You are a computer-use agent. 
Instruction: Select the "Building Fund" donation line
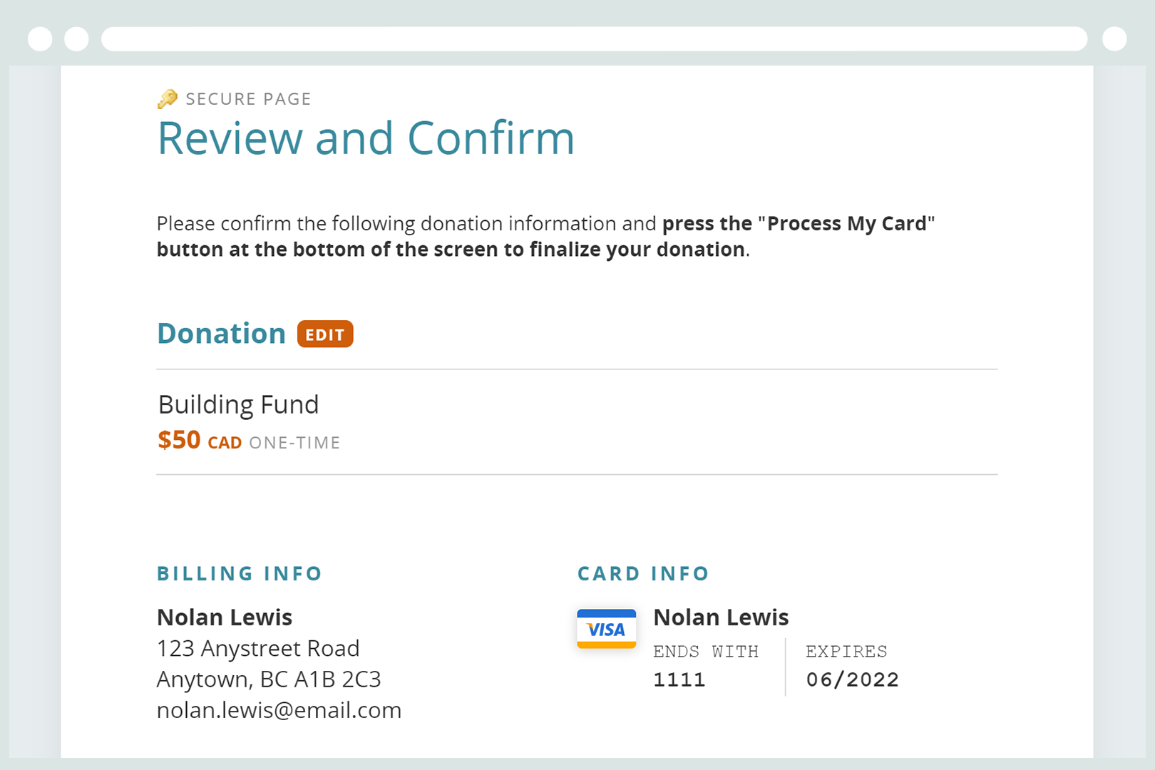coord(238,405)
